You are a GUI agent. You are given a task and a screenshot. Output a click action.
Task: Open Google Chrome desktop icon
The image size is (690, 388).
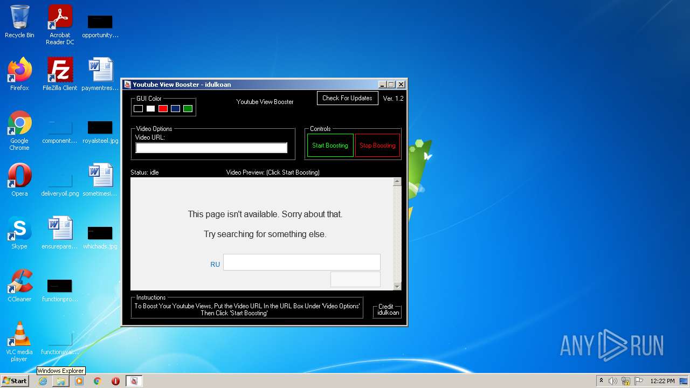(19, 130)
